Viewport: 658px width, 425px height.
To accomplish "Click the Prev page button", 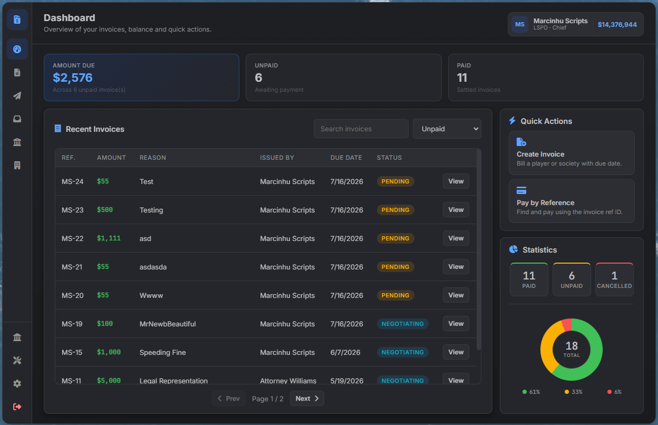I will [229, 399].
